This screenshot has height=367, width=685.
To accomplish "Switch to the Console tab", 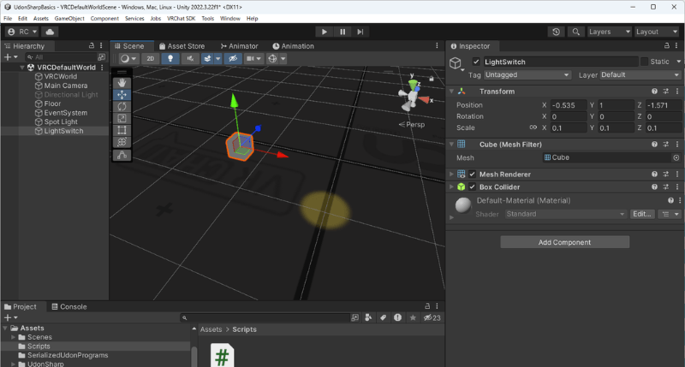I will (x=69, y=307).
